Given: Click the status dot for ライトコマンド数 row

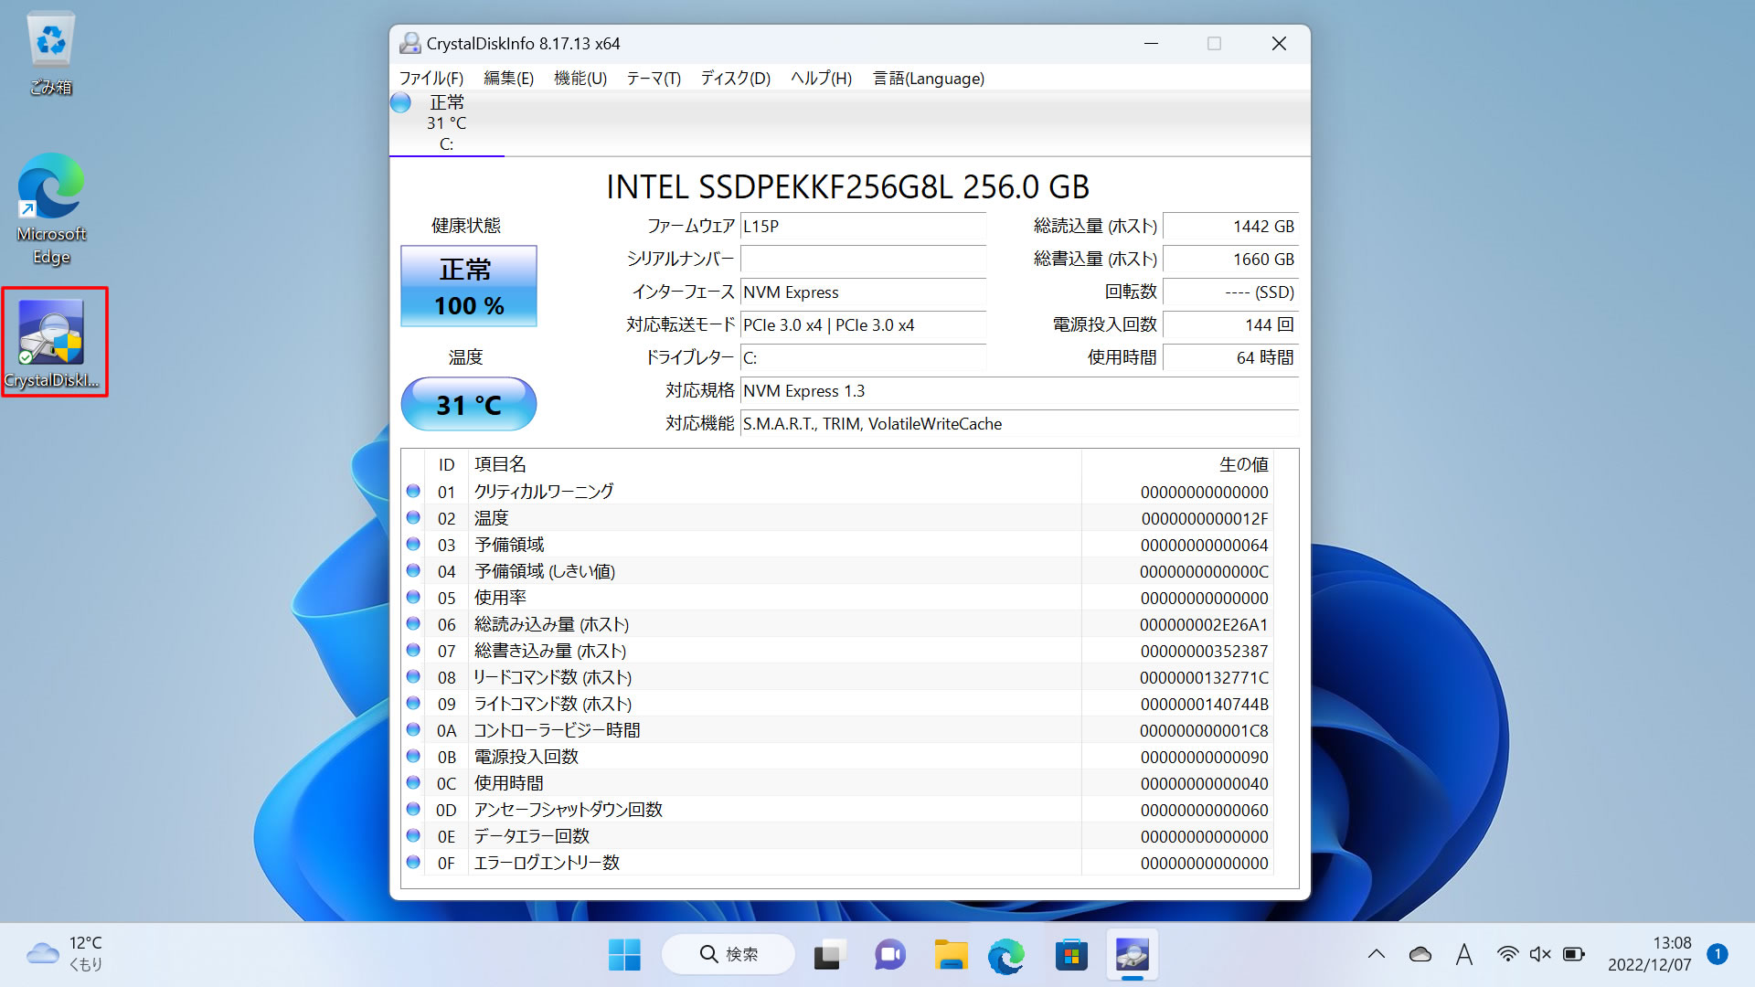Looking at the screenshot, I should [x=413, y=704].
